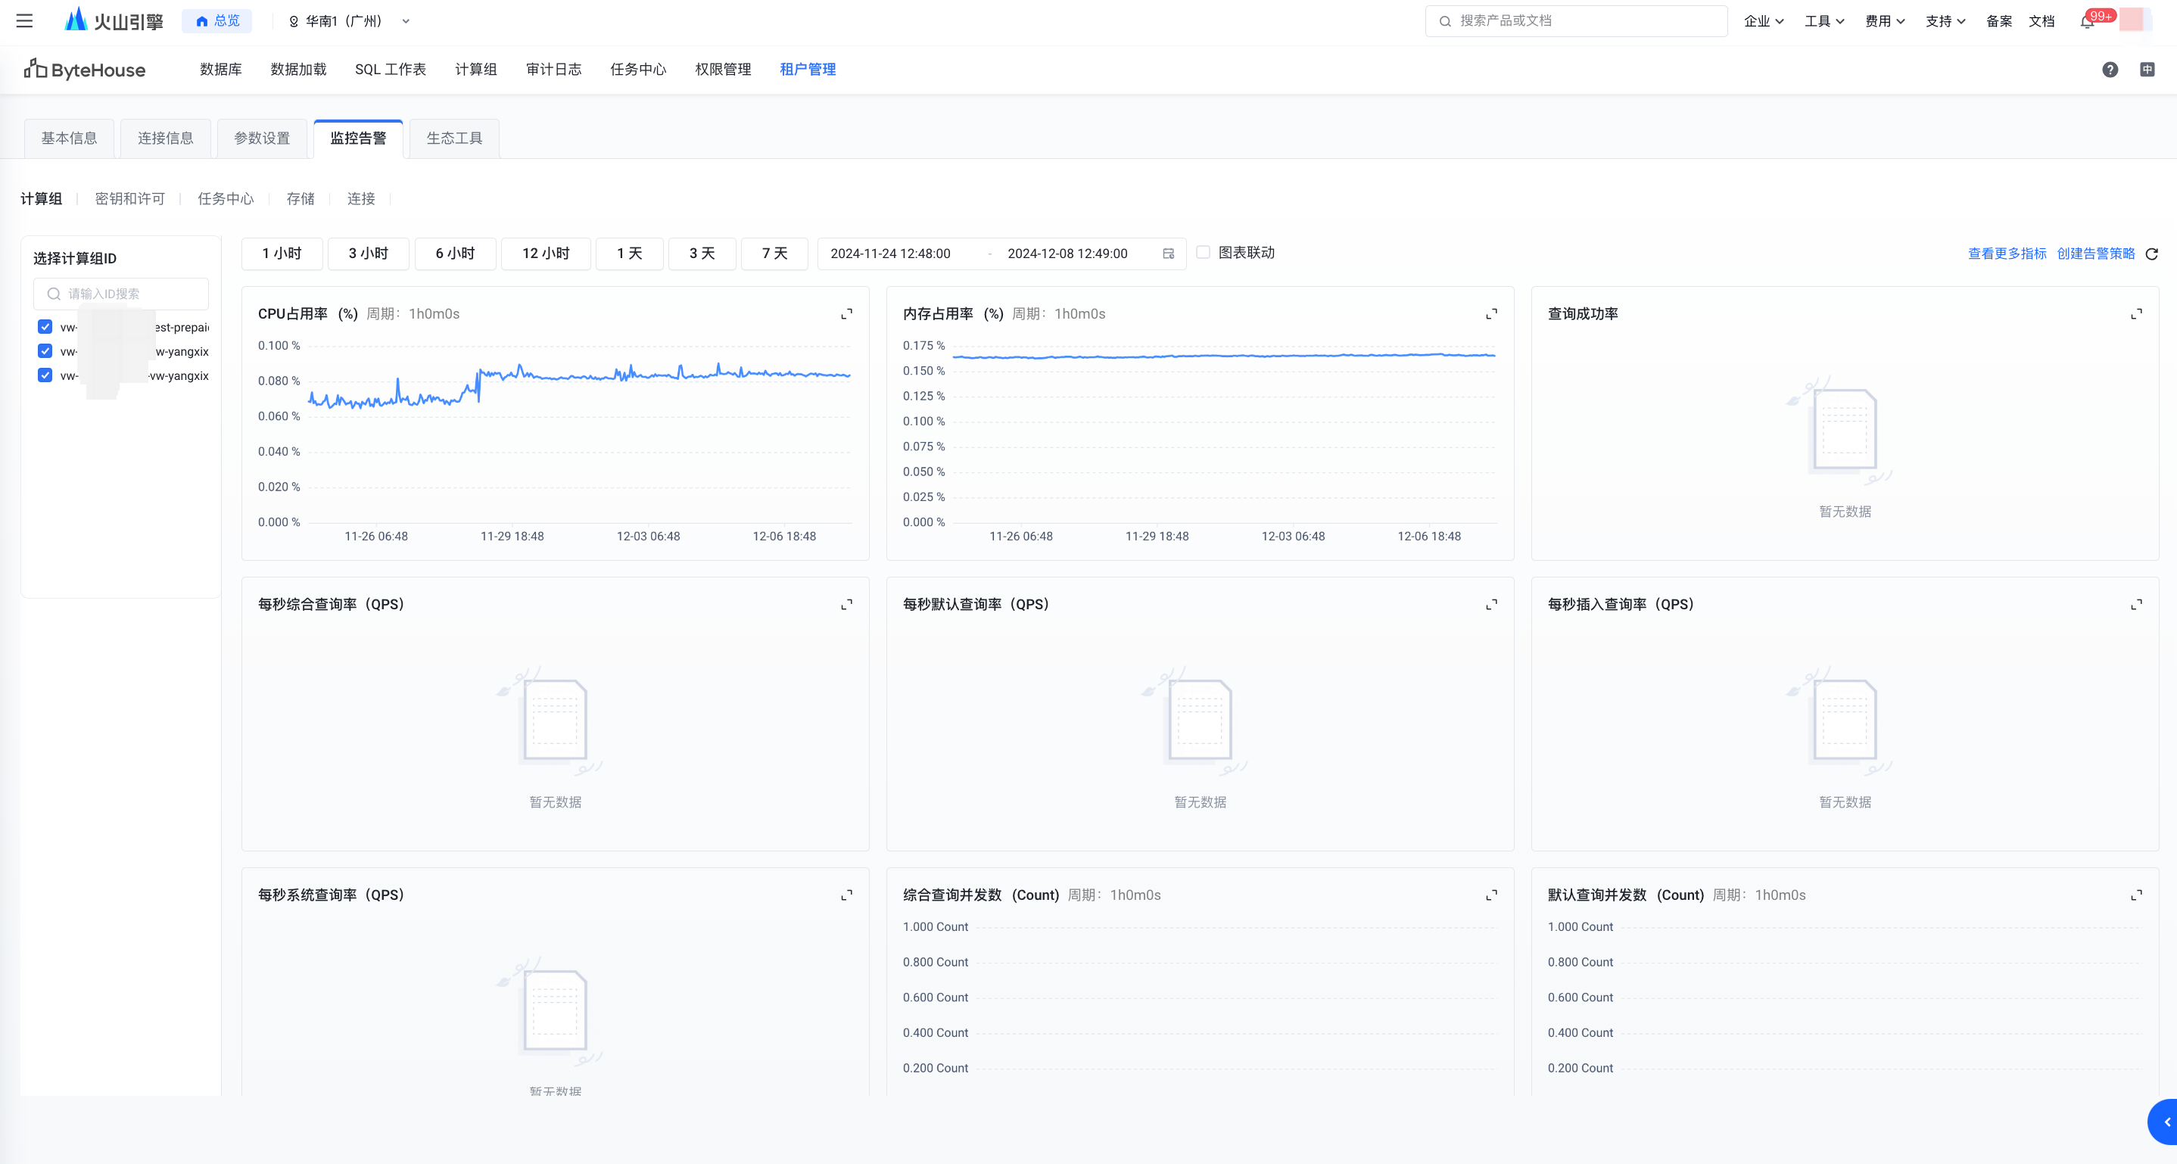Viewport: 2177px width, 1164px height.
Task: Select the 连接 sub-tab
Action: pos(361,198)
